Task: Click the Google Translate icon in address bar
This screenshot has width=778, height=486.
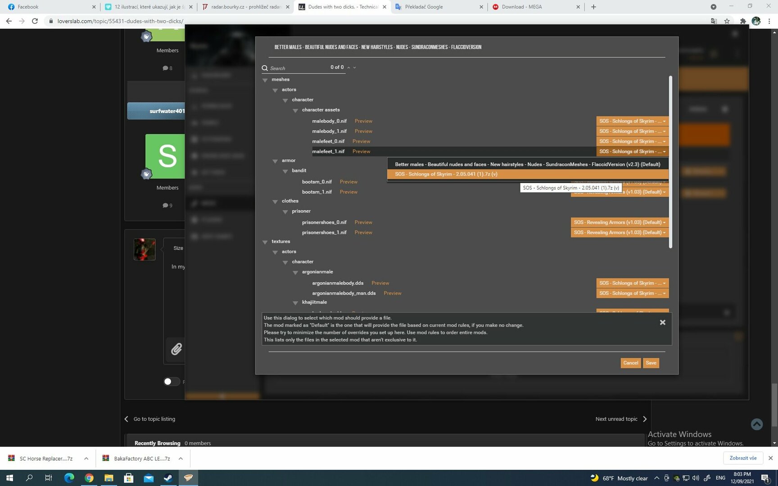Action: tap(714, 21)
